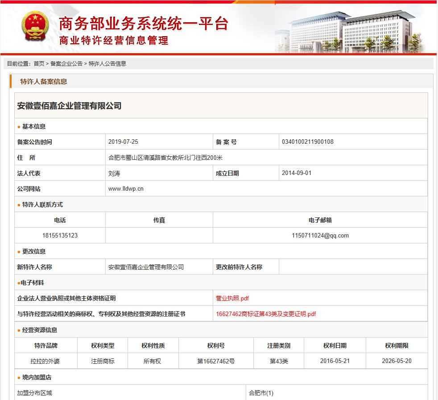438x400 pixels.
Task: Click the 更改前特许人名称 label
Action: click(x=239, y=267)
